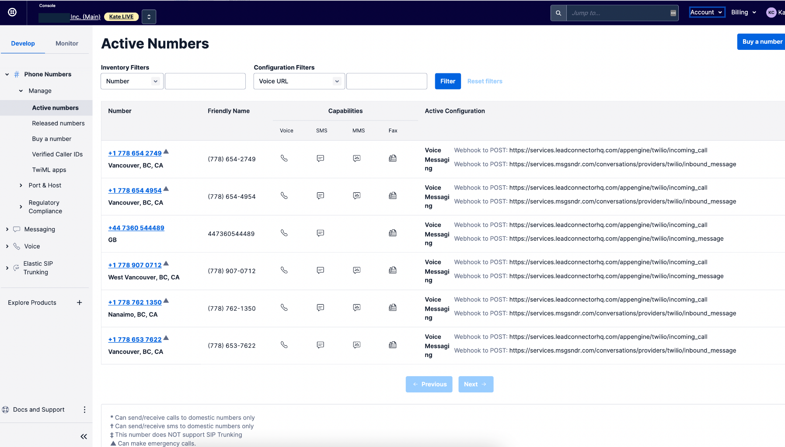Open the Voice URL configuration dropdown
The height and width of the screenshot is (447, 785).
point(299,81)
